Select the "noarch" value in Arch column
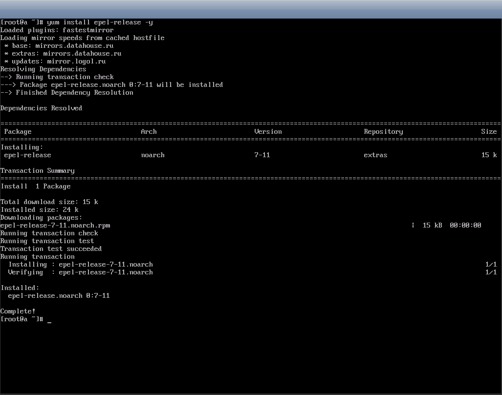Image resolution: width=502 pixels, height=395 pixels. pyautogui.click(x=153, y=155)
